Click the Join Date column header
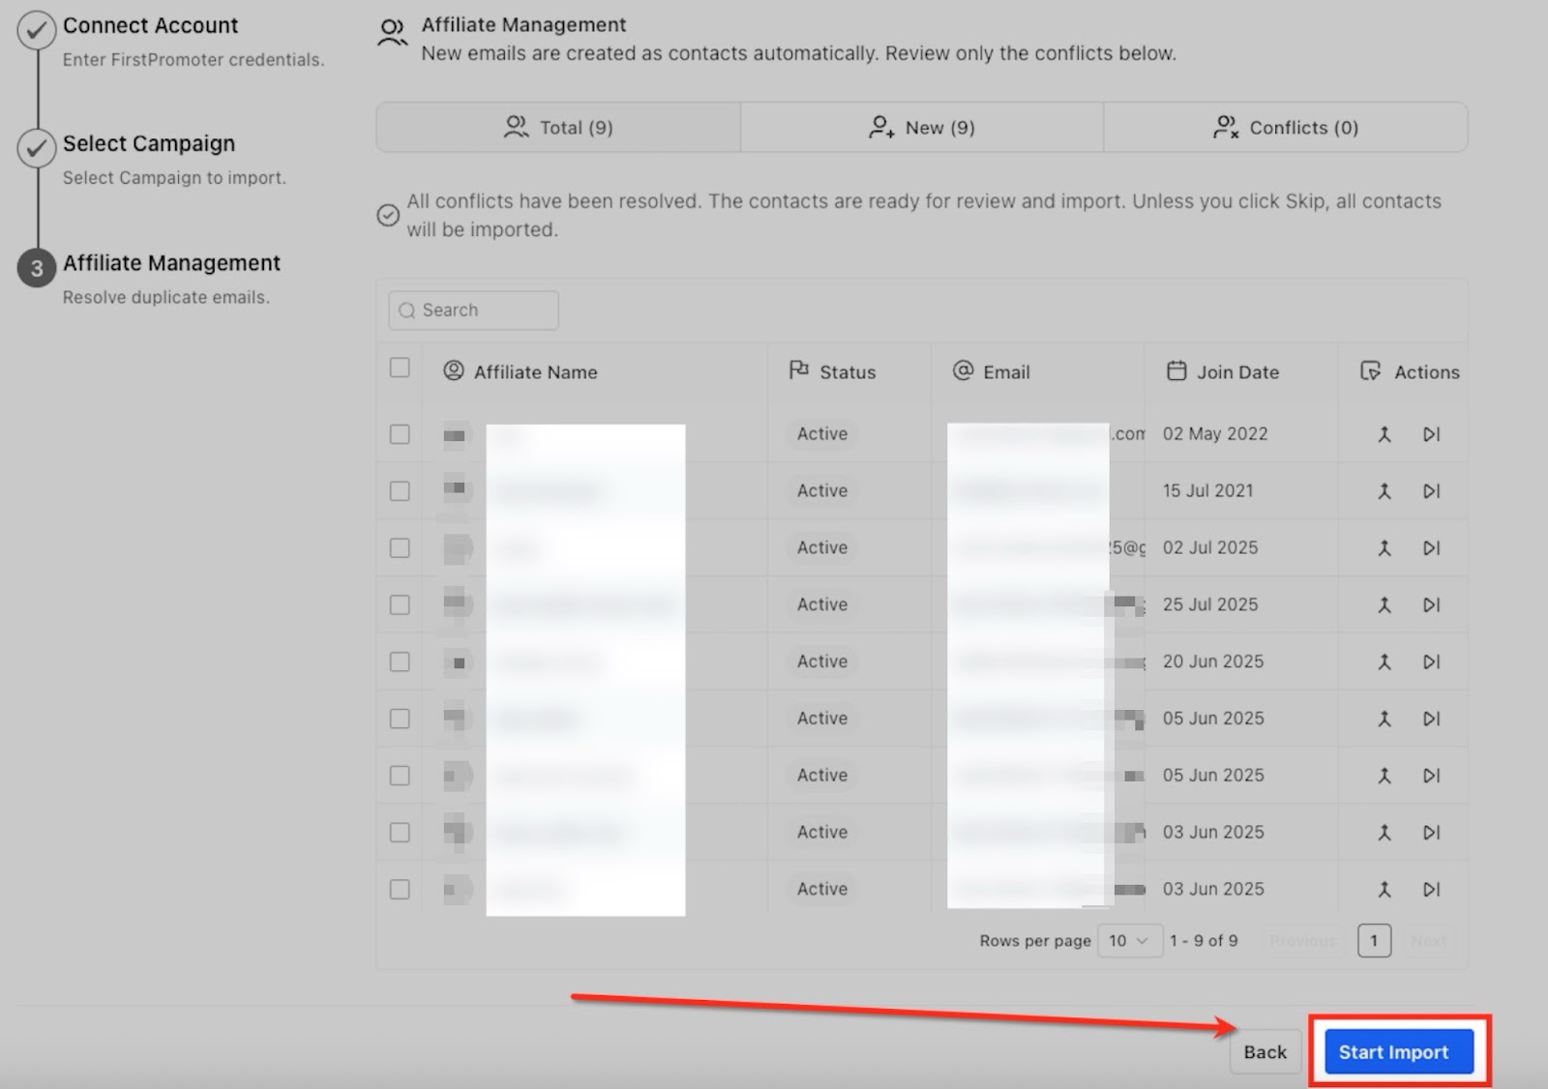The height and width of the screenshot is (1089, 1548). click(x=1236, y=372)
